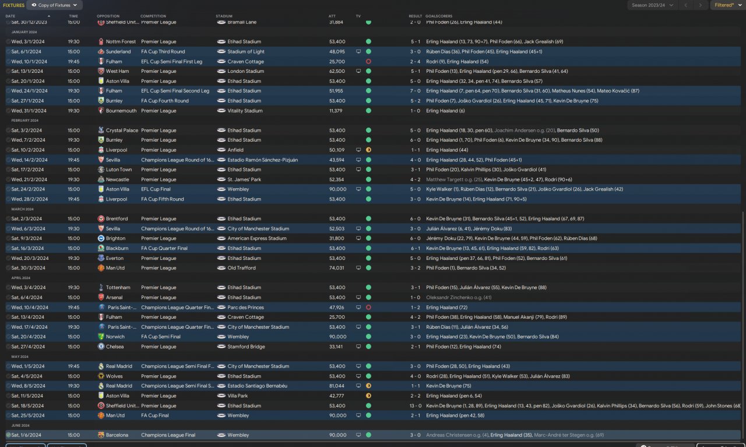Click the Brentford club badge
Viewport: 746px width, 447px height.
101,219
